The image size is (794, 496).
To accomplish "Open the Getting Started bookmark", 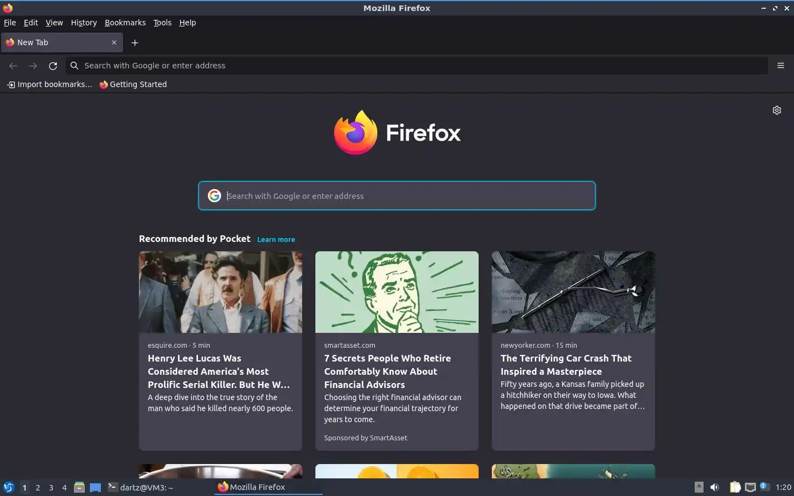I will [133, 84].
